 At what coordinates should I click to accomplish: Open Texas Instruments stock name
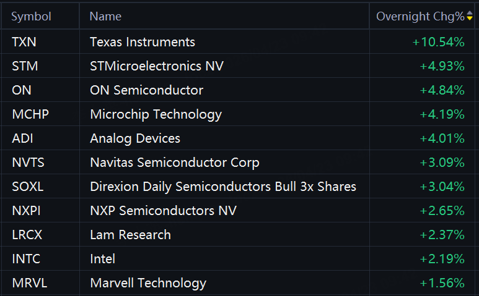click(143, 42)
